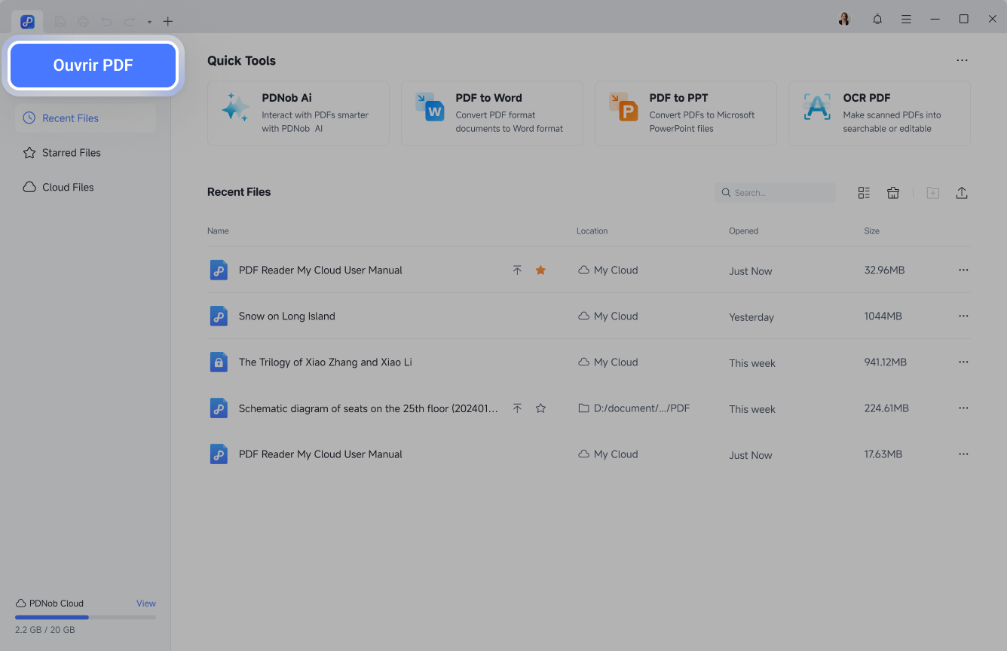Open more options for 32.96MB file
Viewport: 1007px width, 651px height.
point(963,270)
